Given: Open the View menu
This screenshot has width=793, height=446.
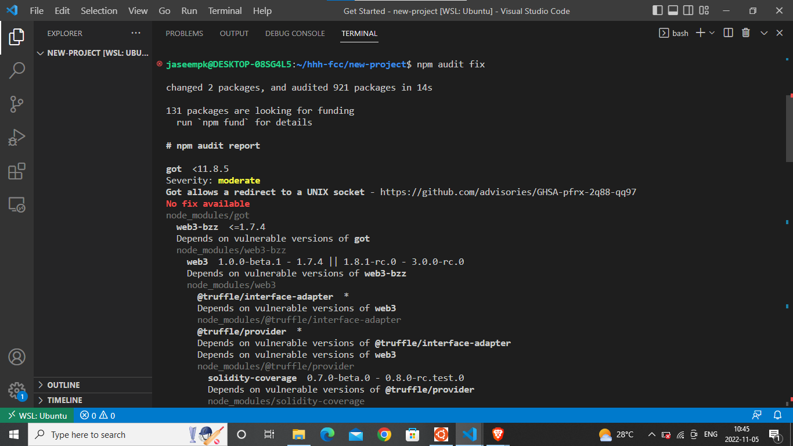Looking at the screenshot, I should [138, 10].
